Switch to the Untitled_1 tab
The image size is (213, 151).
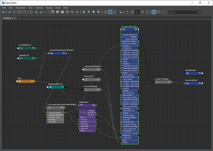coord(7,17)
